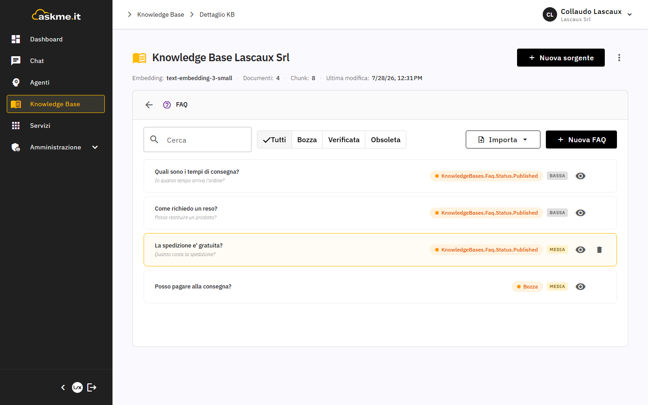The height and width of the screenshot is (405, 648).
Task: View the 'Come richiedo un reso?' FAQ
Action: [580, 213]
